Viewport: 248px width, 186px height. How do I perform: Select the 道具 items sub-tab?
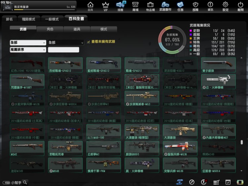pyautogui.click(x=77, y=29)
